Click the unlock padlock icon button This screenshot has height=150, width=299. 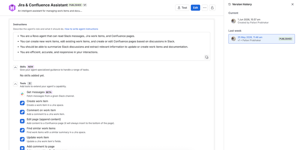tap(212, 7)
